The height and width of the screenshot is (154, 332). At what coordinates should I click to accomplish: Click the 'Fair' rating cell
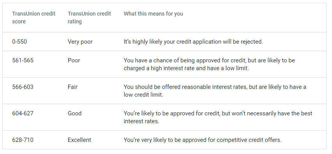tap(72, 87)
